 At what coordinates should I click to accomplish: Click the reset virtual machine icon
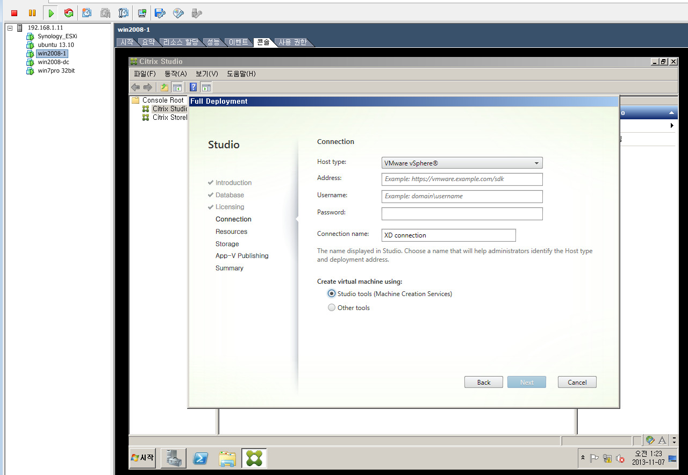[69, 13]
